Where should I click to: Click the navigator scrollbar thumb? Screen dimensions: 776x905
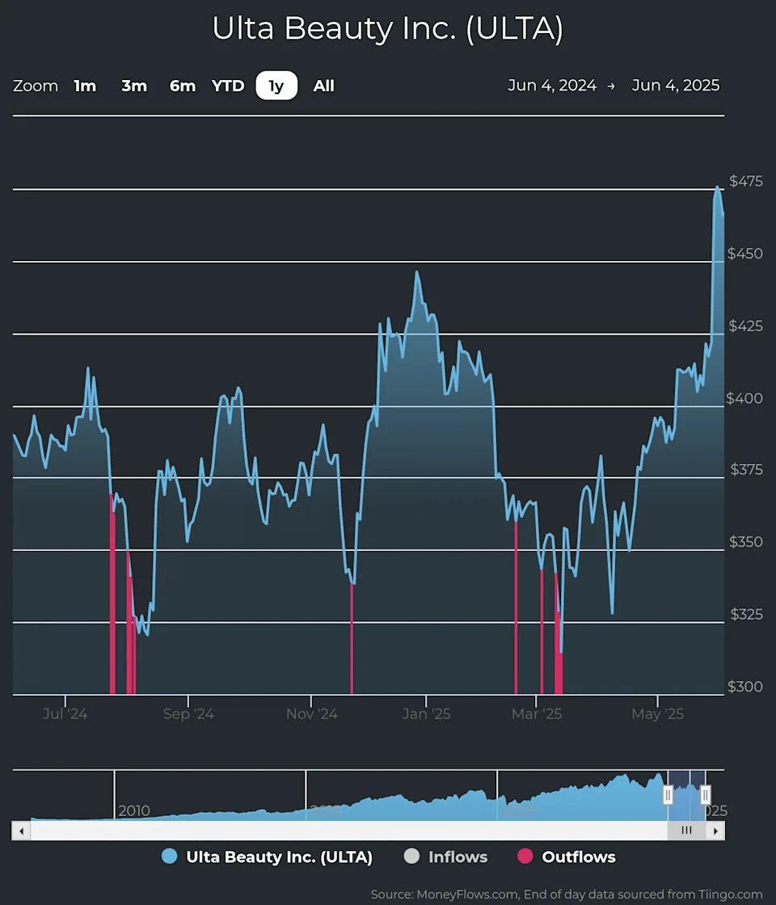[x=686, y=831]
